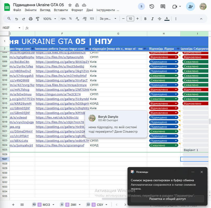The image size is (211, 208).
Task: Open link https://ru.files.fm/u/qzxrsmgnxf
Action: (60, 145)
